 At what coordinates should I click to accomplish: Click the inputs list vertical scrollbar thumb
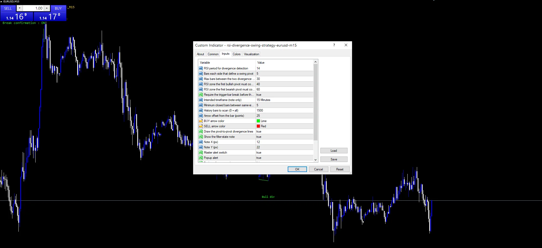[x=315, y=102]
